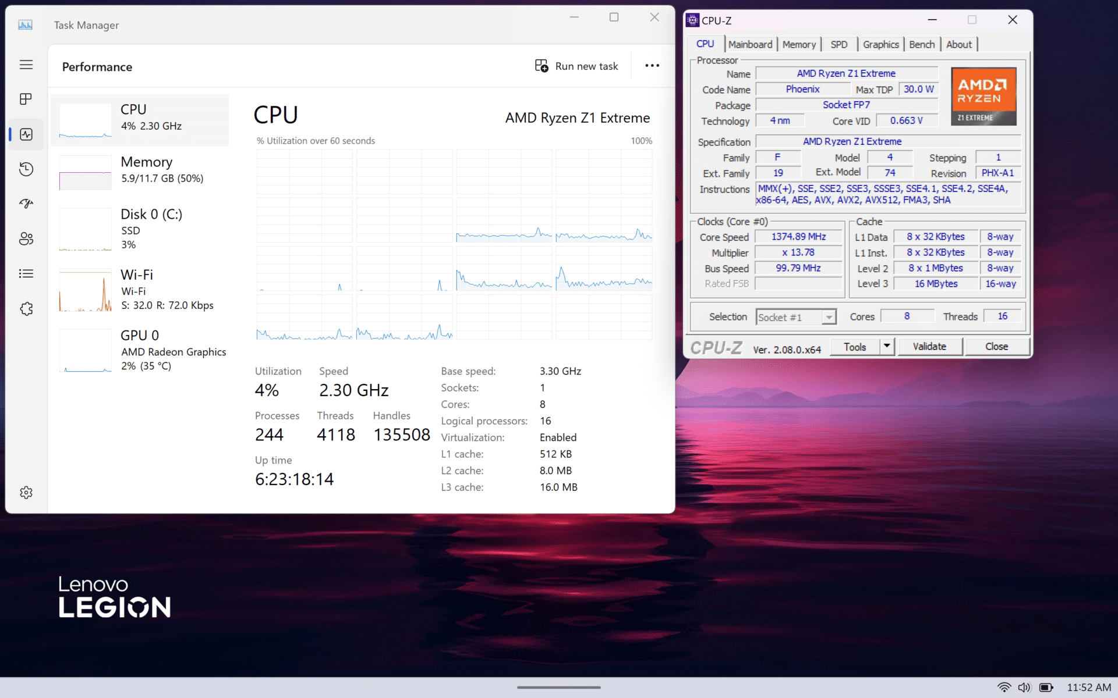Open the 11:52 AM taskbar clock
The width and height of the screenshot is (1118, 698).
(x=1089, y=688)
